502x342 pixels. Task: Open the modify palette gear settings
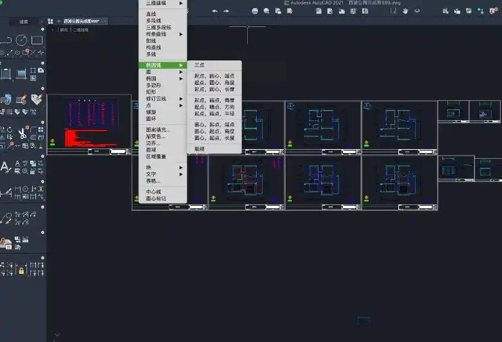[x=42, y=123]
